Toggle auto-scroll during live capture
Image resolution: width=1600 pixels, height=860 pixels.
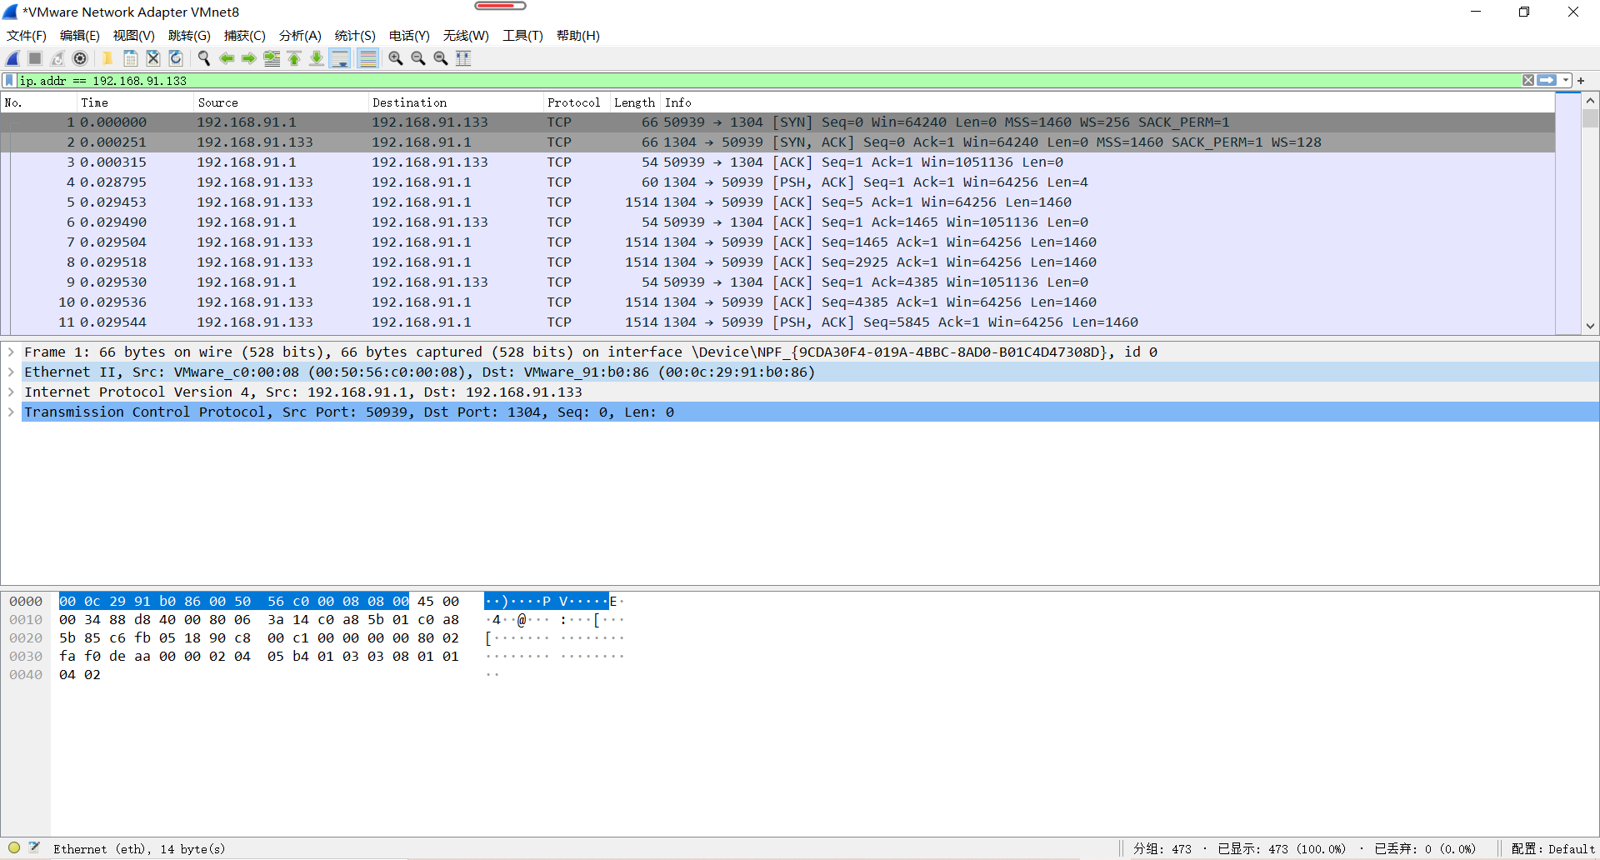click(x=339, y=58)
